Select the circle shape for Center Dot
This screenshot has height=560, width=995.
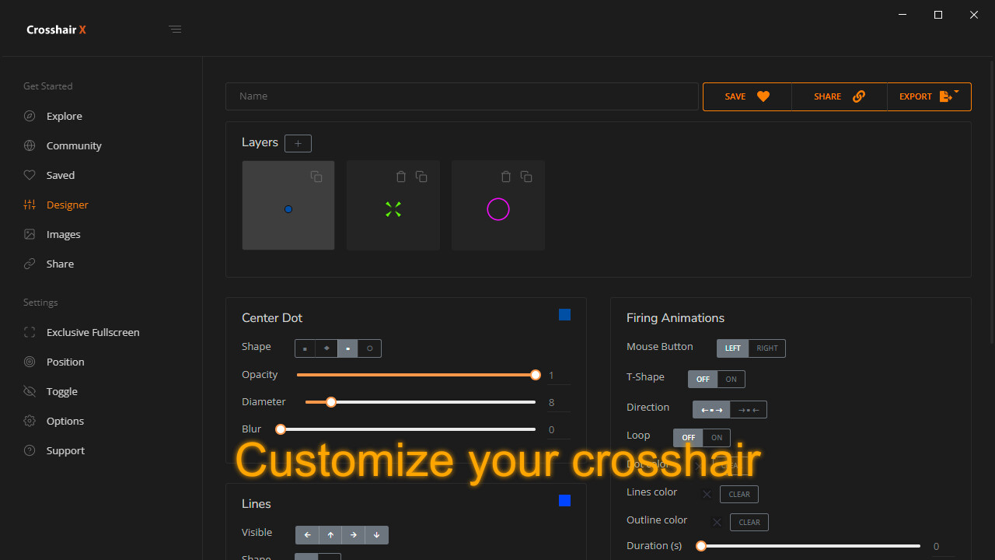click(x=369, y=348)
